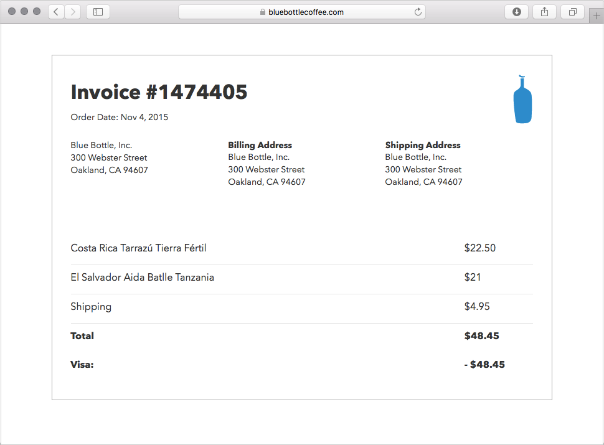This screenshot has width=604, height=445.
Task: Go back using the Safari back arrow
Action: coord(56,12)
